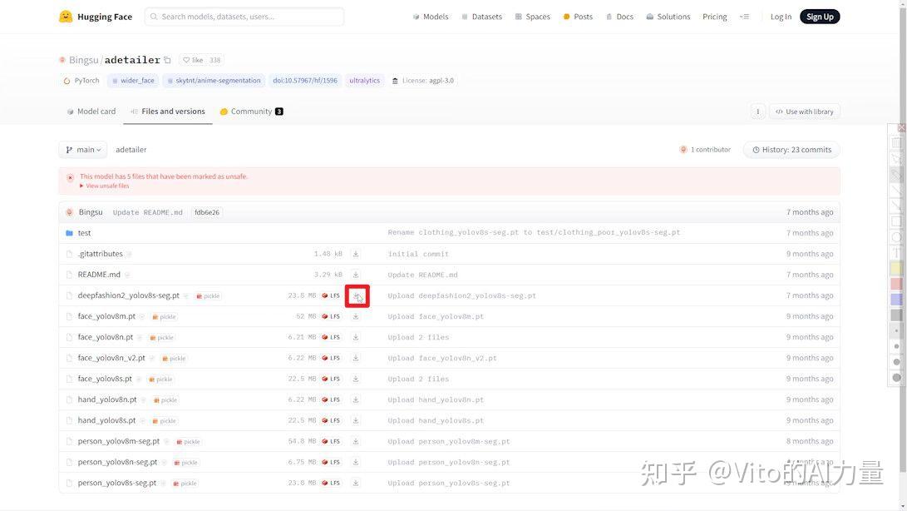The height and width of the screenshot is (511, 907).
Task: Click the Sign Up button
Action: [x=820, y=17]
